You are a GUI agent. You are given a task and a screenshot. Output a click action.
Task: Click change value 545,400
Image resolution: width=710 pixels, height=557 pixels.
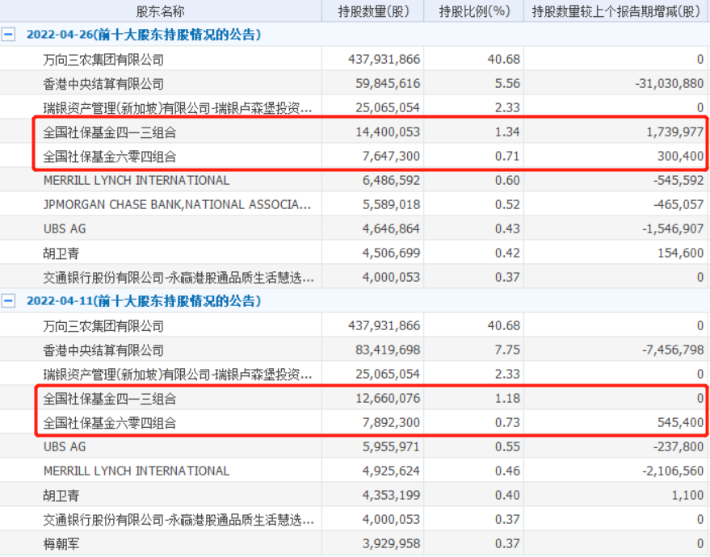tap(681, 423)
